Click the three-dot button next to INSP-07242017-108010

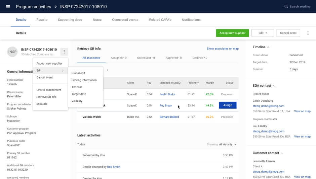point(64,52)
